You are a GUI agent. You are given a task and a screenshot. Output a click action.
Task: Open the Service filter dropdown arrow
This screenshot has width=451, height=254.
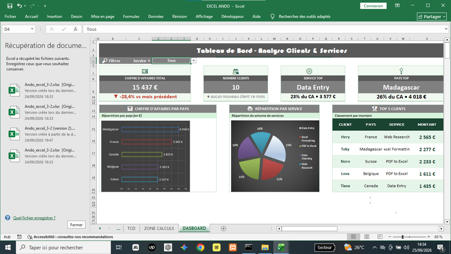194,61
